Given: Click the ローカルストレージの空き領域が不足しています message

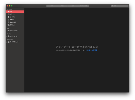Looking at the screenshot, I should pyautogui.click(x=71, y=50).
